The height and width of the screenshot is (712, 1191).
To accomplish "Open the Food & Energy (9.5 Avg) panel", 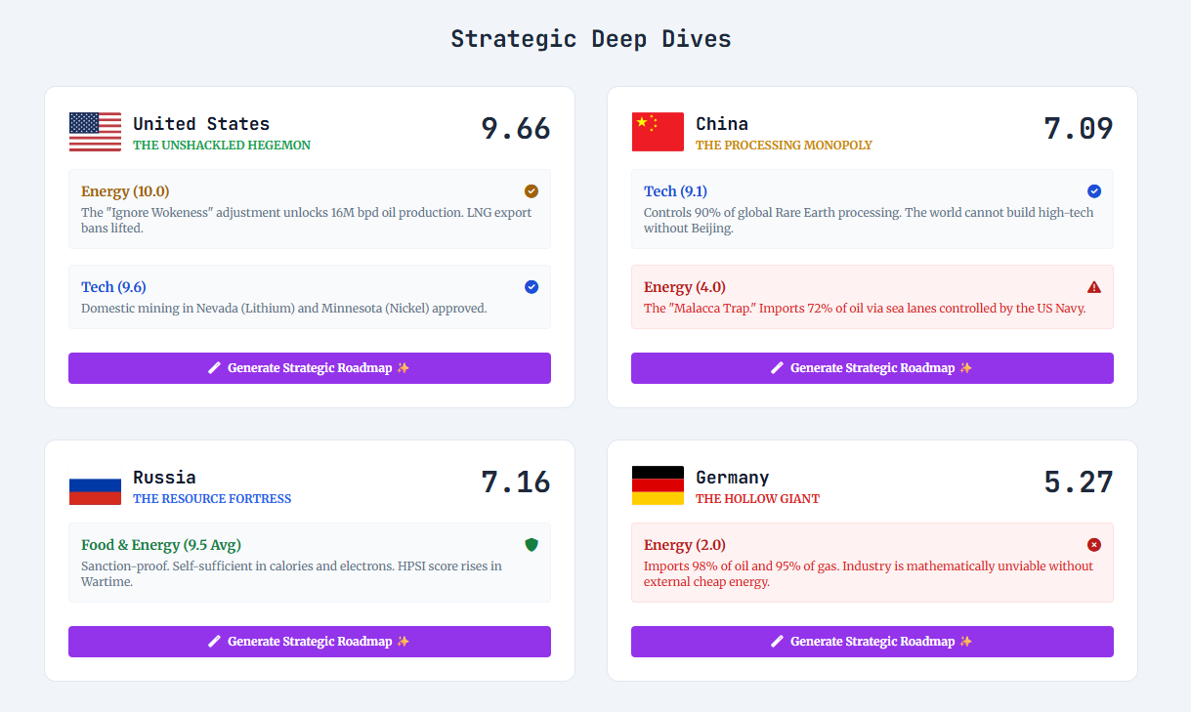I will tap(310, 562).
